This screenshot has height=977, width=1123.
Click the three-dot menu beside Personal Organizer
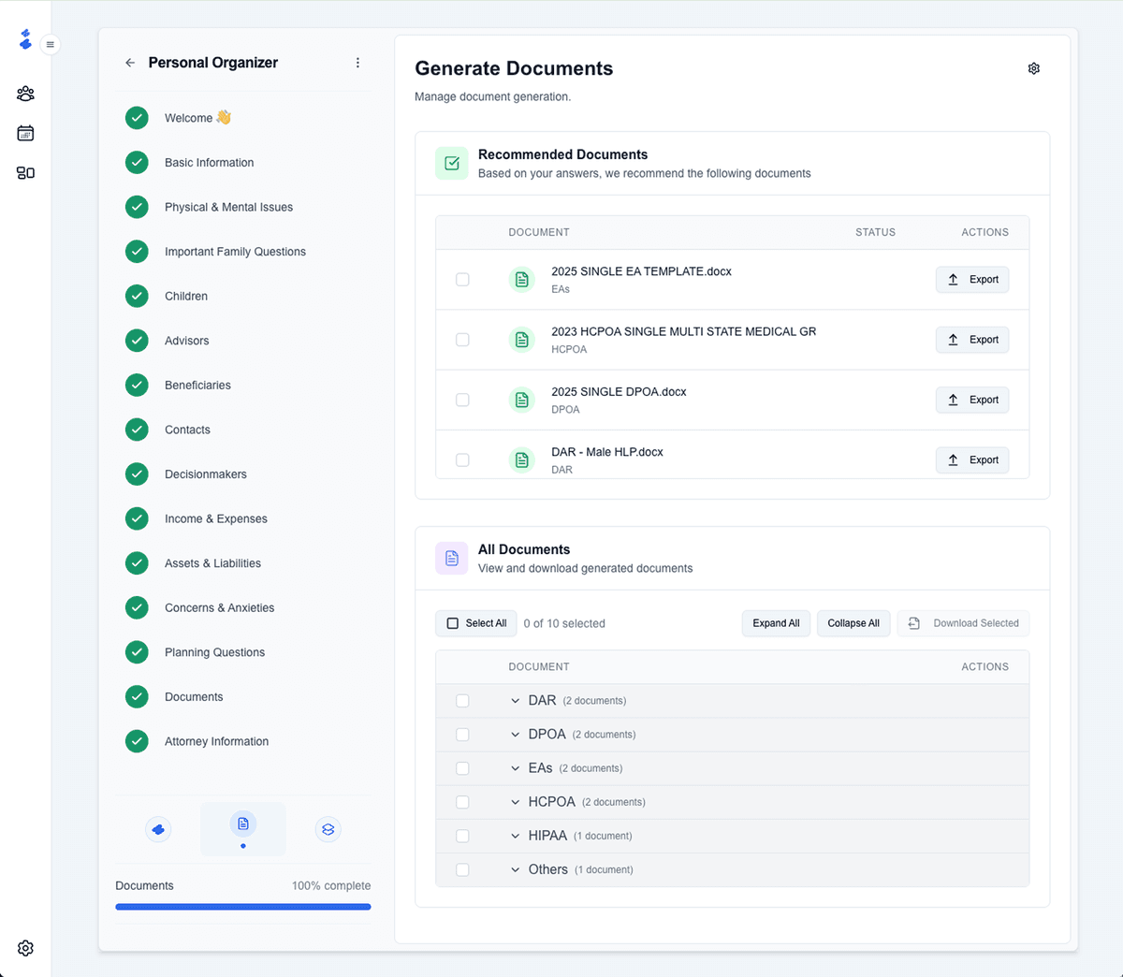pyautogui.click(x=357, y=63)
